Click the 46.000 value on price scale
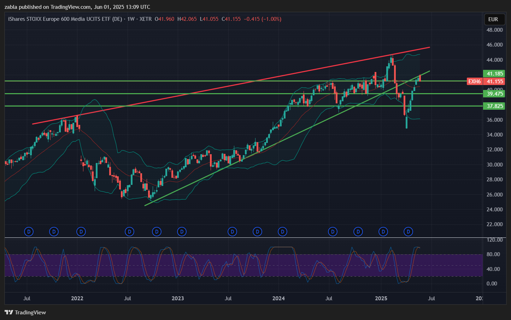 pos(494,45)
